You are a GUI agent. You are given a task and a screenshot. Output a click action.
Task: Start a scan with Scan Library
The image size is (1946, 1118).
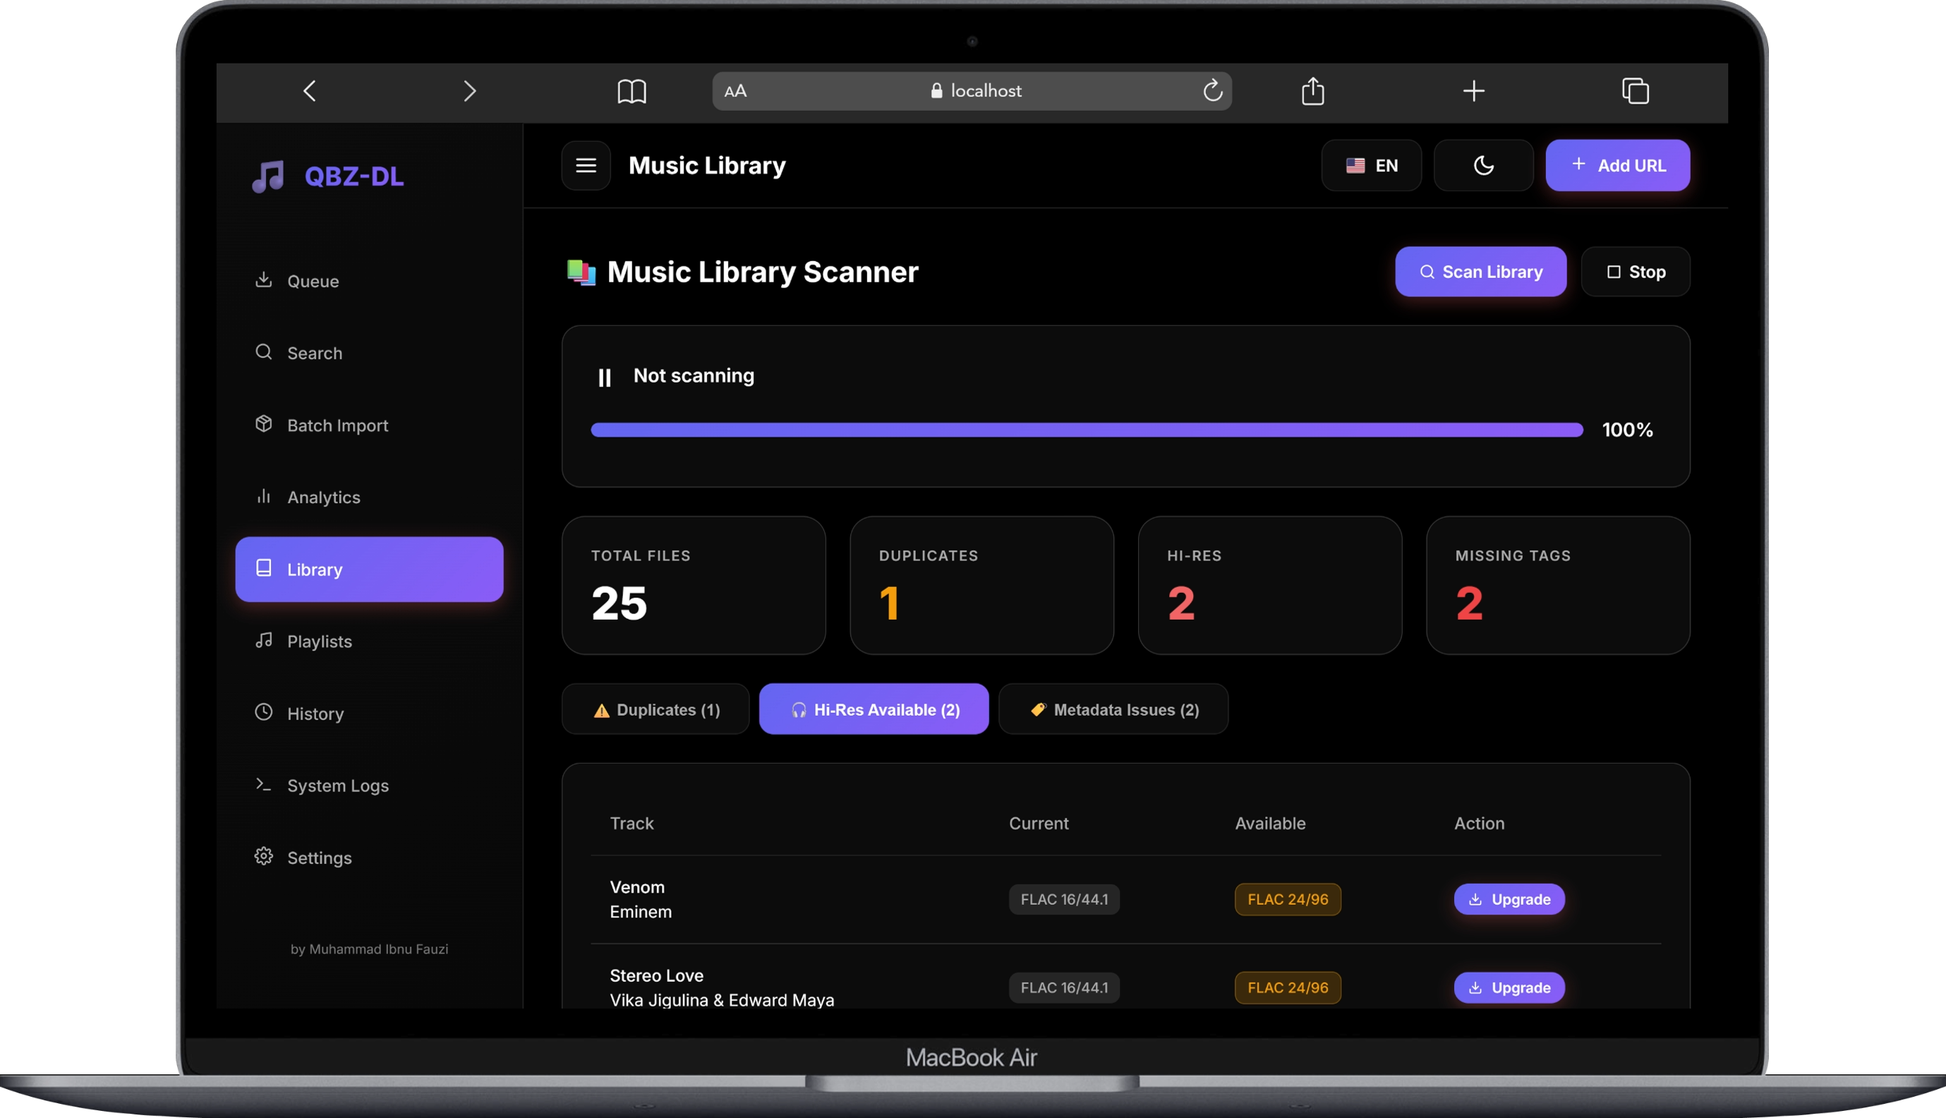(x=1480, y=272)
